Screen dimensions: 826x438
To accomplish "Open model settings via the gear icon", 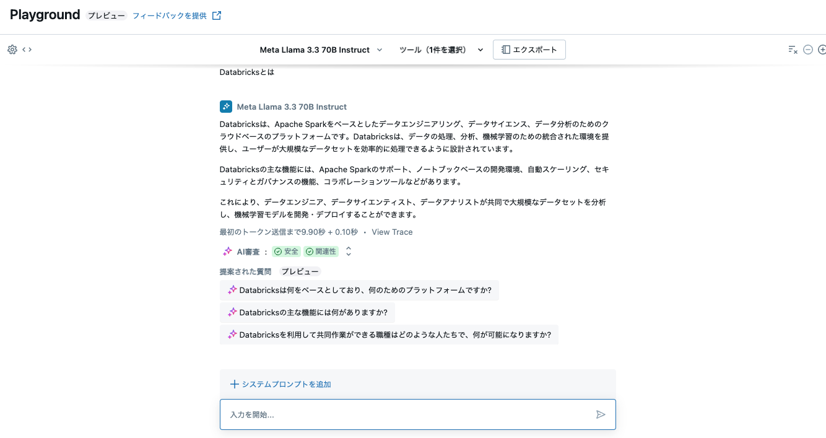I will coord(11,49).
